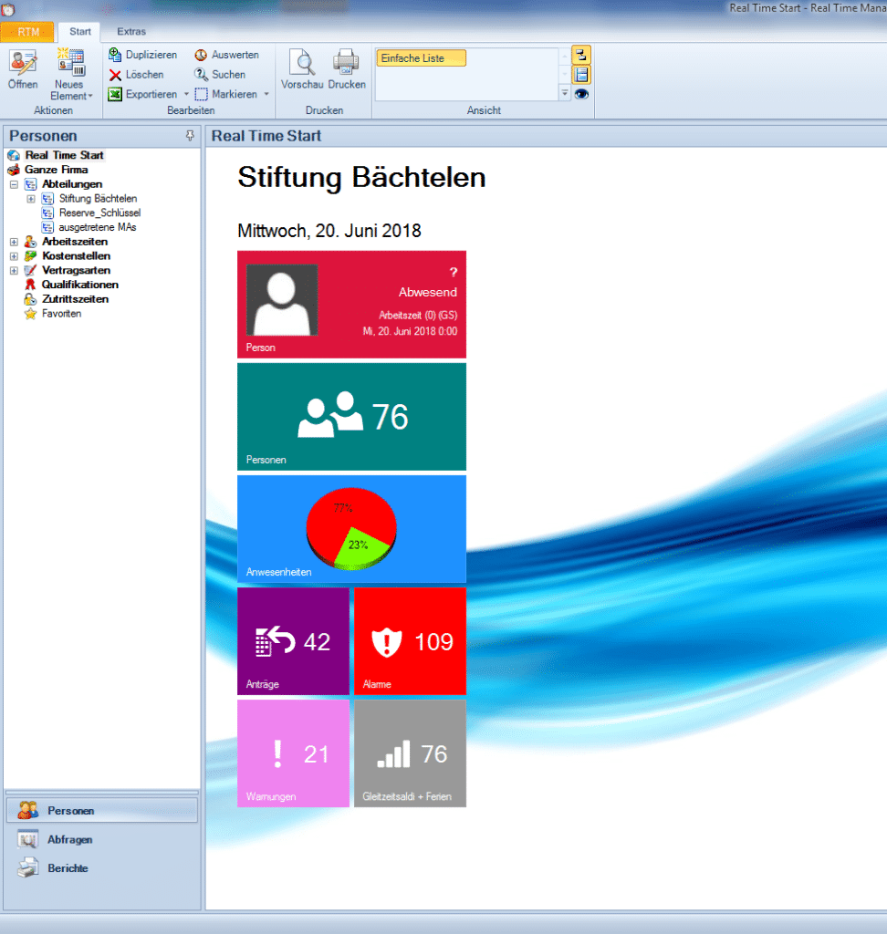Open the Exportieren dropdown arrow
Viewport: 887px width, 934px height.
pos(186,94)
